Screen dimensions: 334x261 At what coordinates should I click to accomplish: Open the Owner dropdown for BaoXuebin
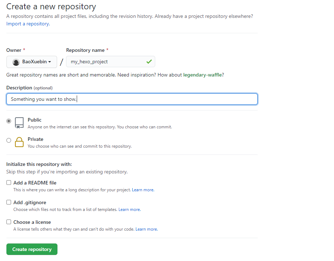pos(32,62)
